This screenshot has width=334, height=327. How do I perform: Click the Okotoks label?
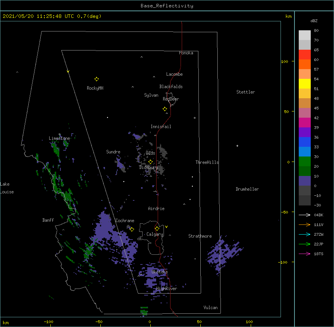click(160, 272)
